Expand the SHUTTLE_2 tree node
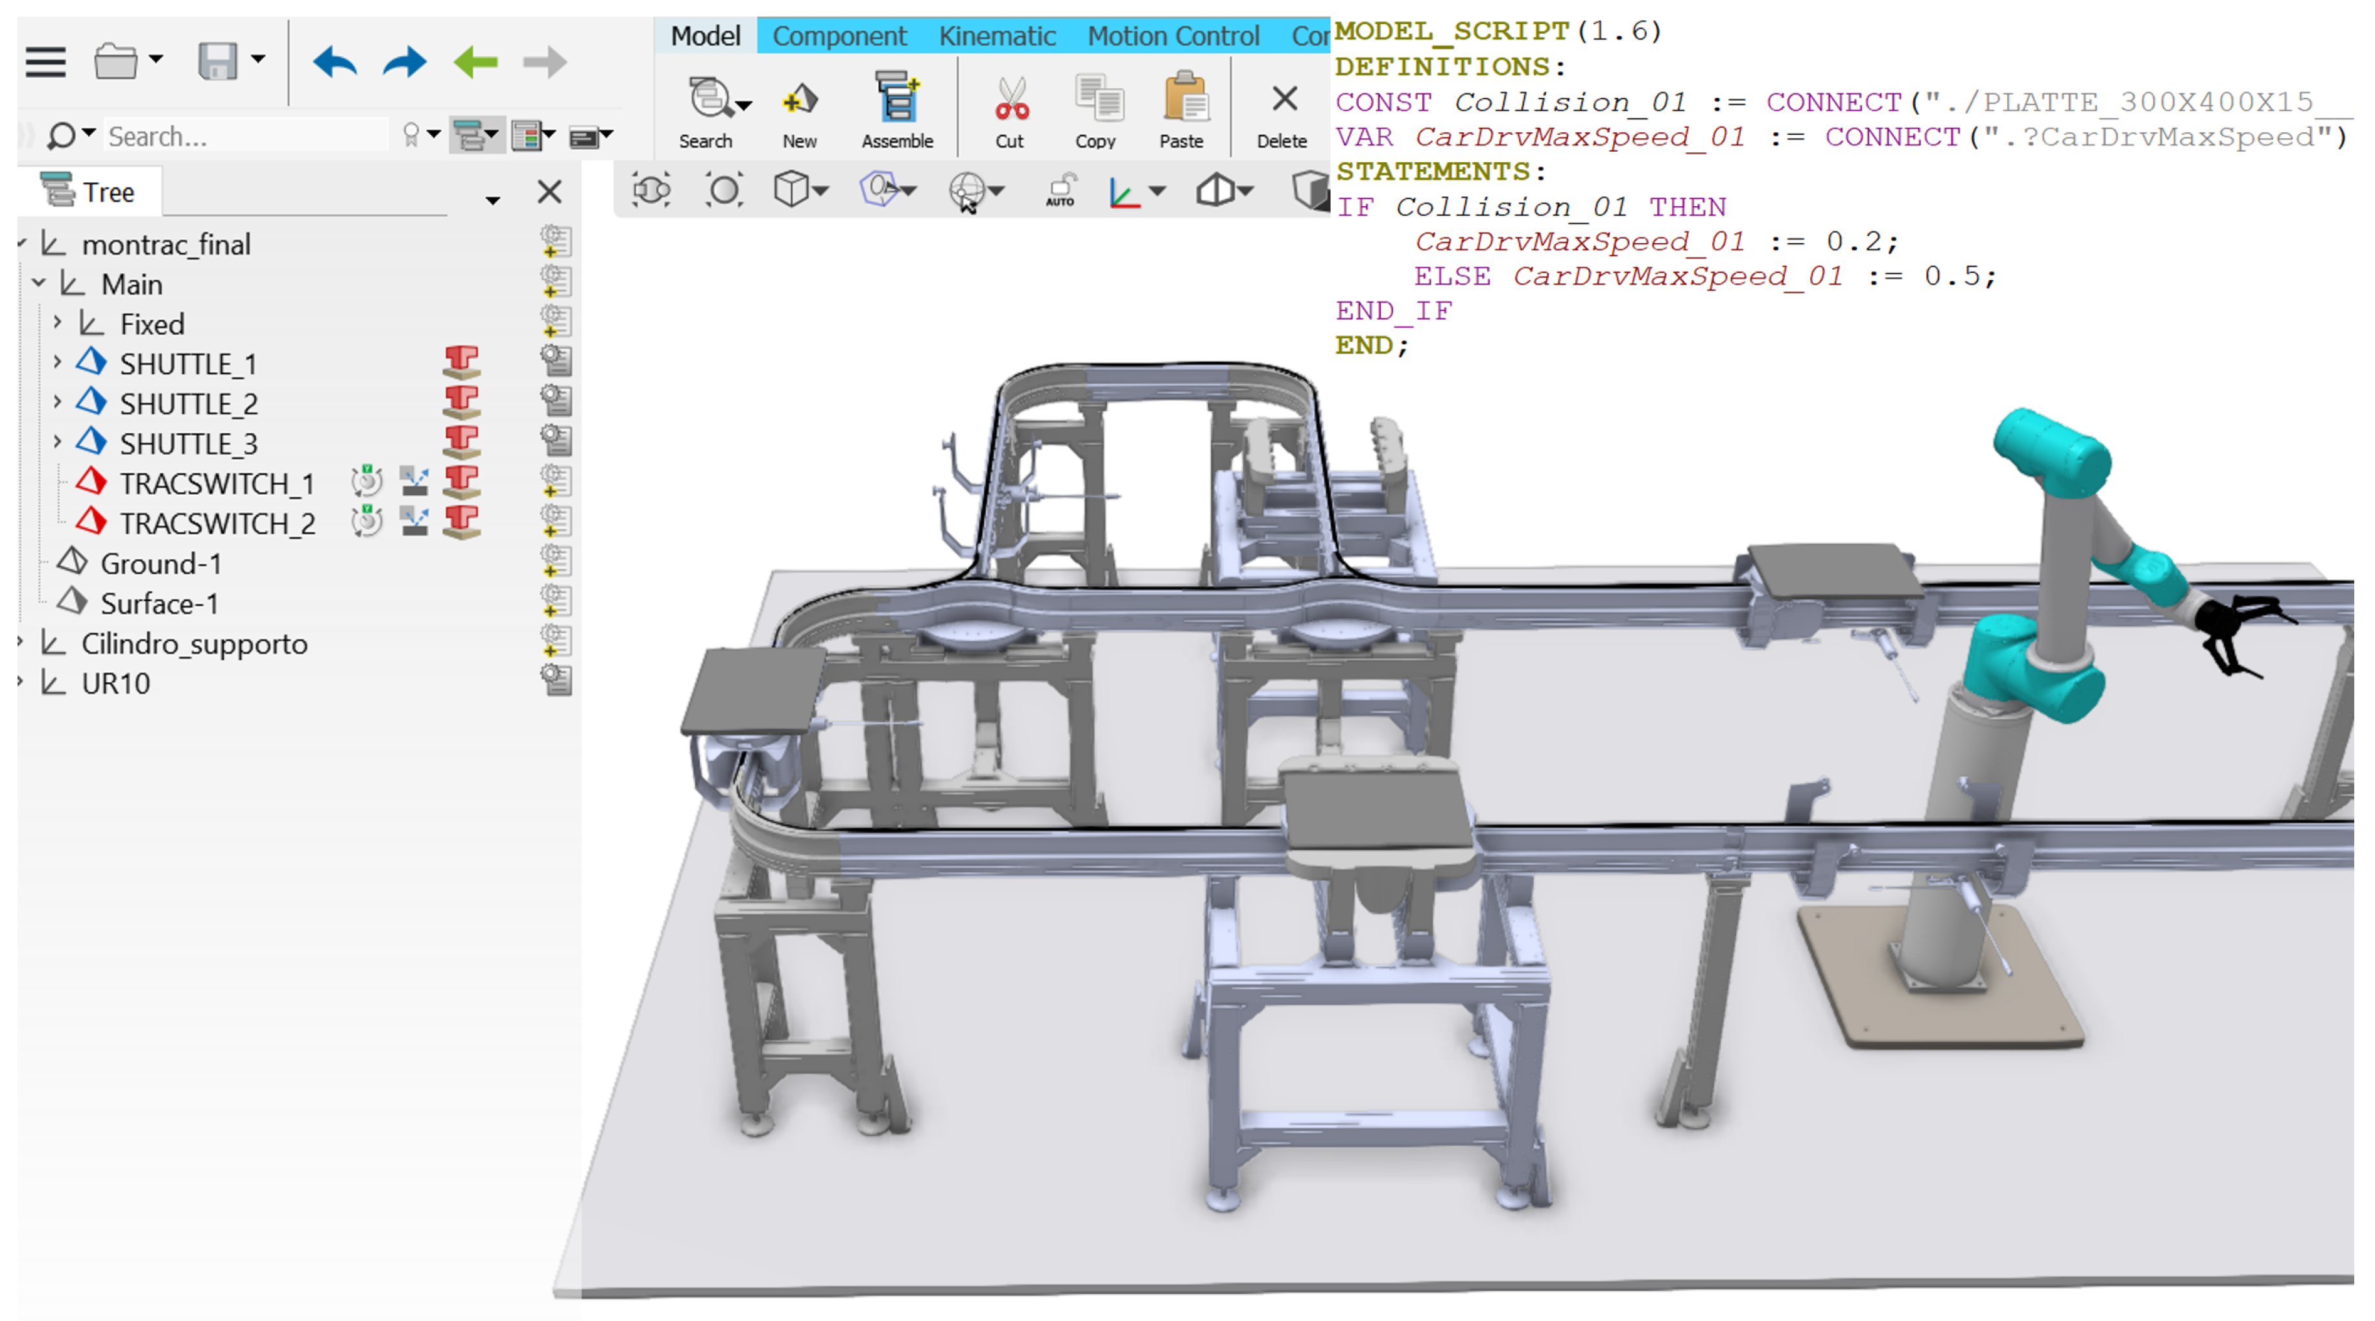 tap(57, 402)
